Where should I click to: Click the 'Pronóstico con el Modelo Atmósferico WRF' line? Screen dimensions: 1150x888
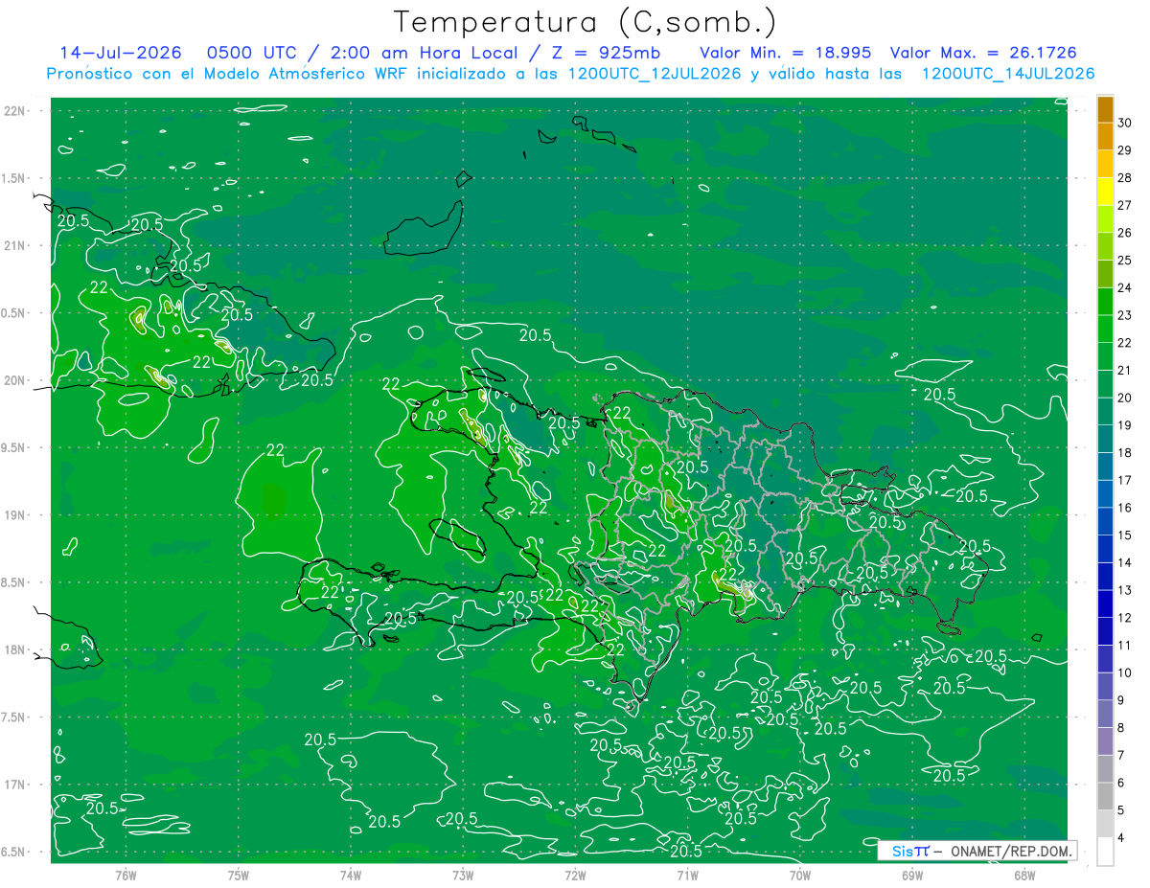click(x=570, y=74)
